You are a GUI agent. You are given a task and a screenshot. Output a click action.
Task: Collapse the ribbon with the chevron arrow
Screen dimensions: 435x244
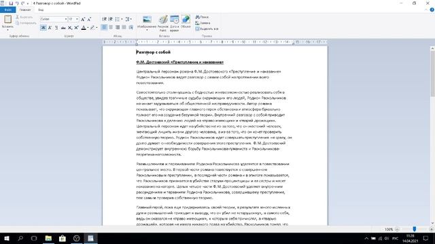point(426,9)
